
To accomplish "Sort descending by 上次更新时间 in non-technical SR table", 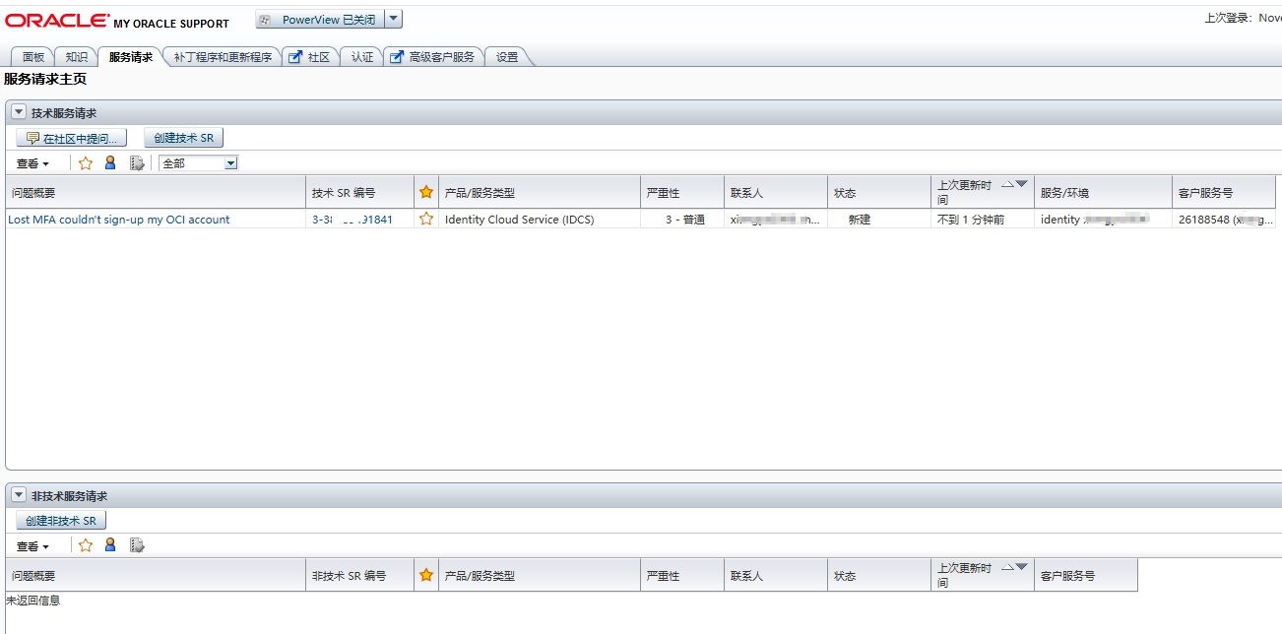I will [x=1021, y=567].
